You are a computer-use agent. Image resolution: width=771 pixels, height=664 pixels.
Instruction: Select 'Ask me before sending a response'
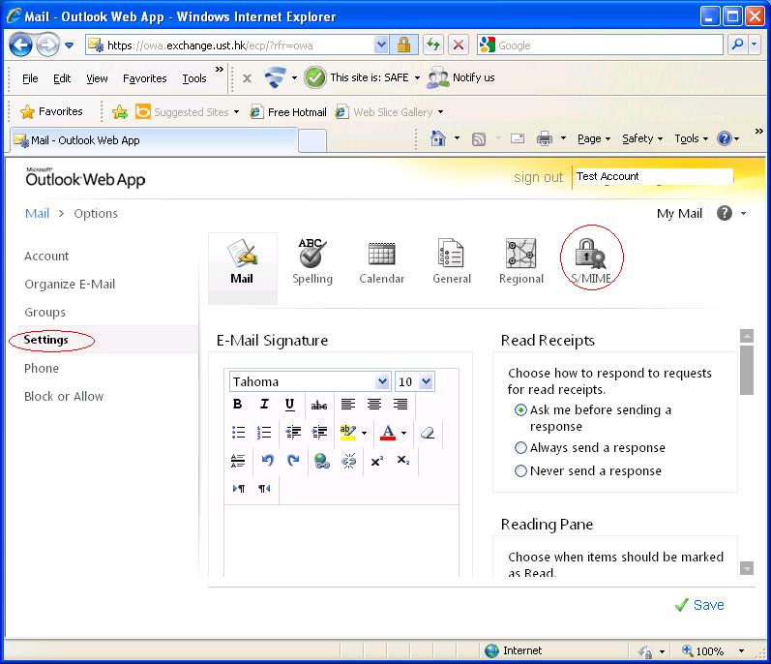521,410
